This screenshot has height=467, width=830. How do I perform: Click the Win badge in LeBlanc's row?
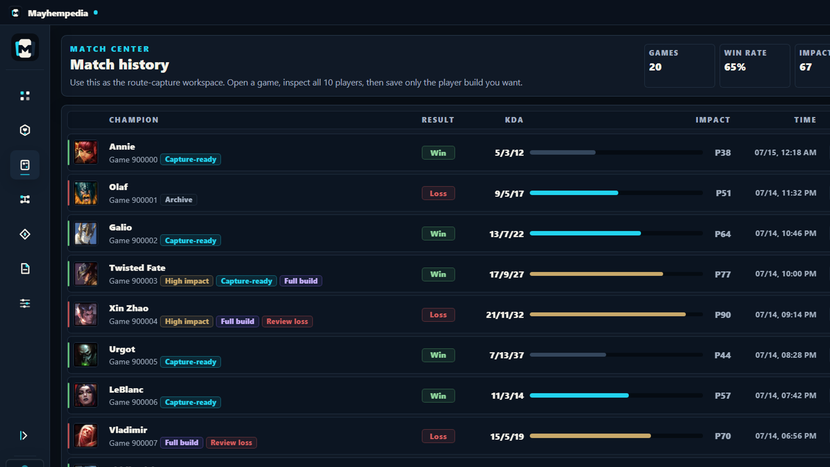438,396
